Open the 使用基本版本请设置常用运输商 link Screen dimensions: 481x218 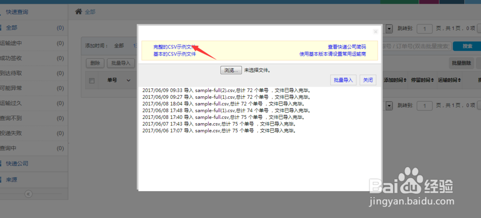point(332,54)
